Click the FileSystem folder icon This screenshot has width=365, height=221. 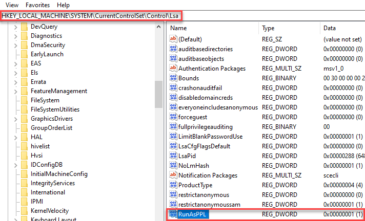point(24,100)
